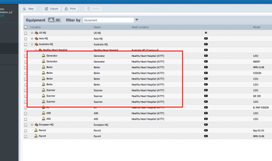The image size is (272, 161).
Task: Collapse the Healthy Heart Hospital node
Action: 36,50
